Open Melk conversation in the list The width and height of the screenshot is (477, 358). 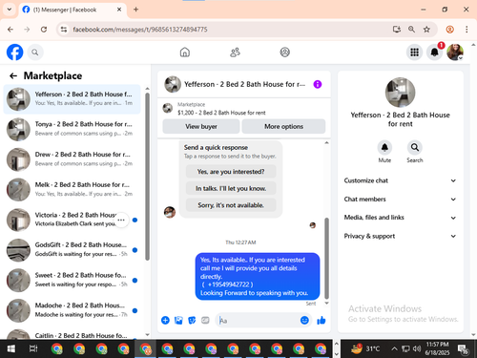(x=72, y=189)
